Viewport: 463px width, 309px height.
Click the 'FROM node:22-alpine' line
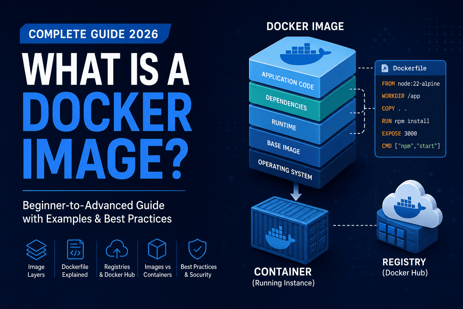point(411,84)
